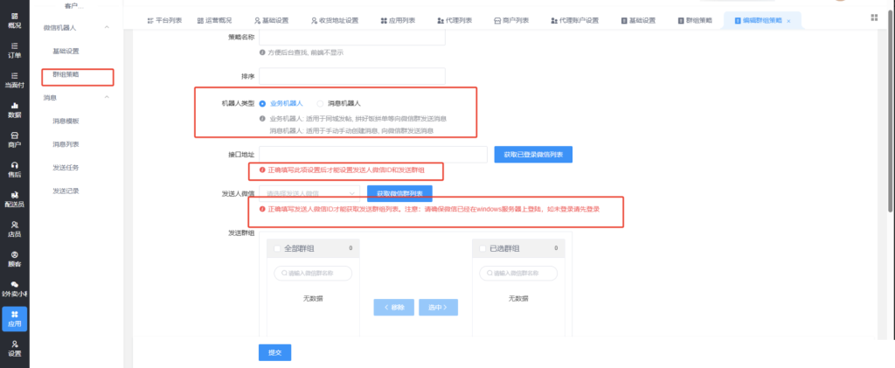Click the 设置 settings sidebar icon
The image size is (895, 368).
[14, 348]
